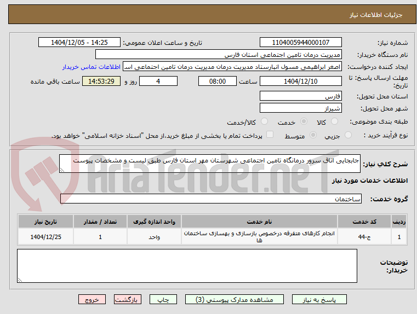Click the unit cell واحد
417x314 pixels.
[154, 237]
